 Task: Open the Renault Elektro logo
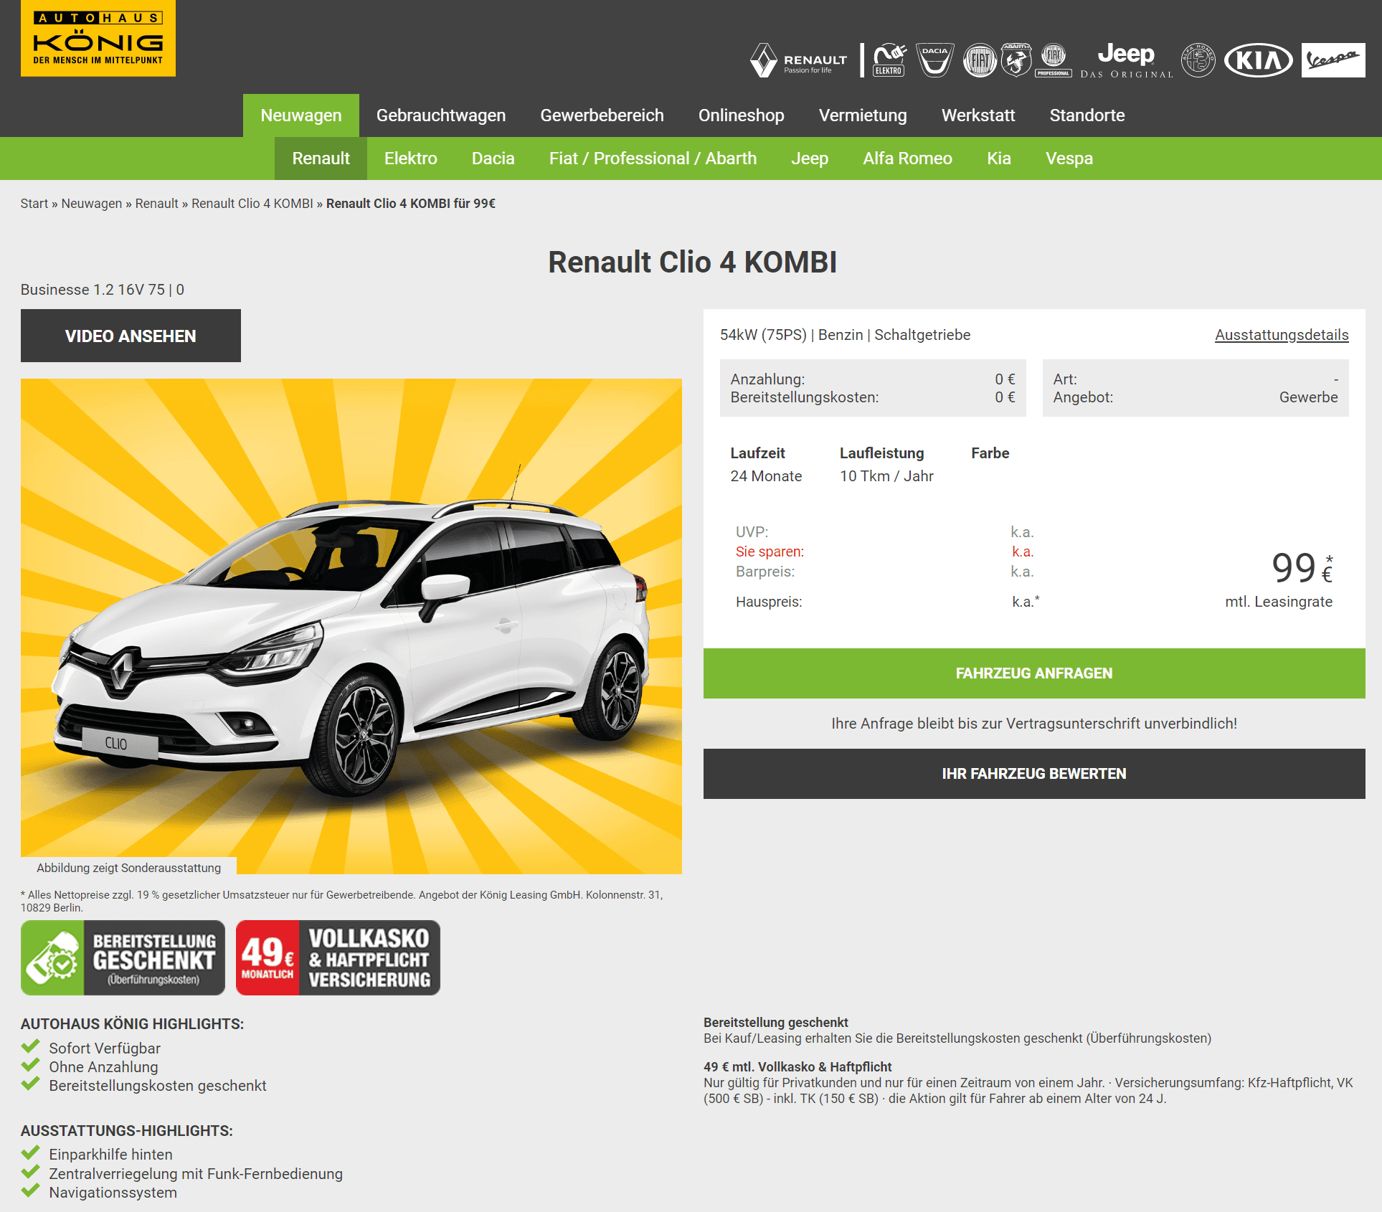pyautogui.click(x=889, y=60)
